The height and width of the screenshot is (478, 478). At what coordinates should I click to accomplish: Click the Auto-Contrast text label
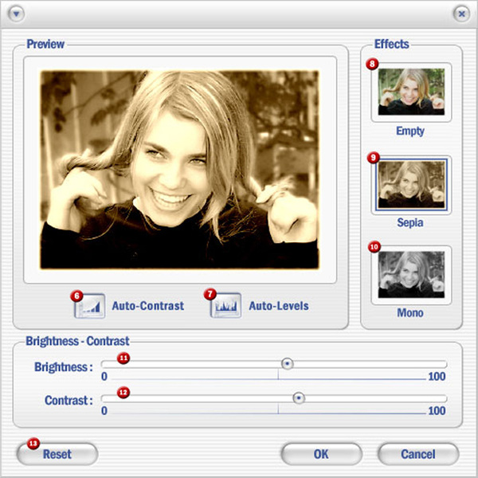click(148, 306)
